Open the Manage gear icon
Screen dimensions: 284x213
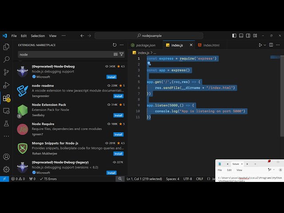click(x=6, y=169)
